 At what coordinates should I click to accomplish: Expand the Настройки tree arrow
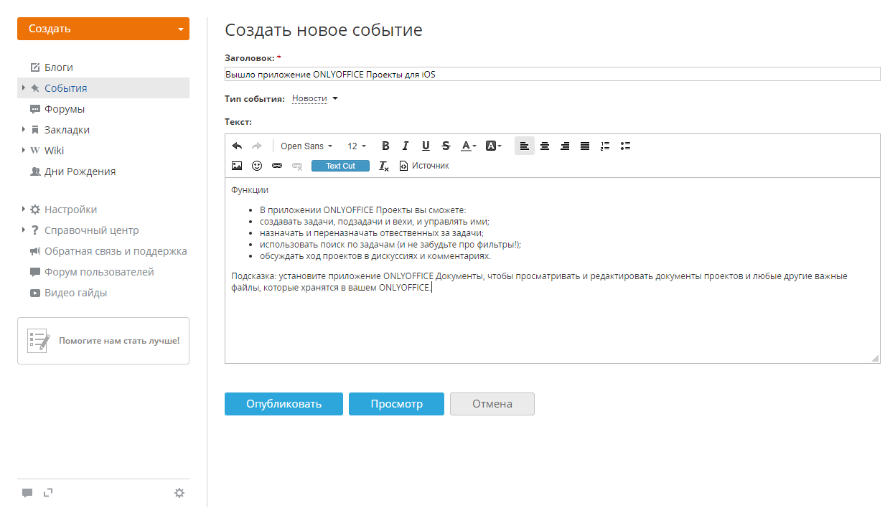24,210
